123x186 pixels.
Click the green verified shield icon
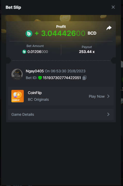[40, 78]
